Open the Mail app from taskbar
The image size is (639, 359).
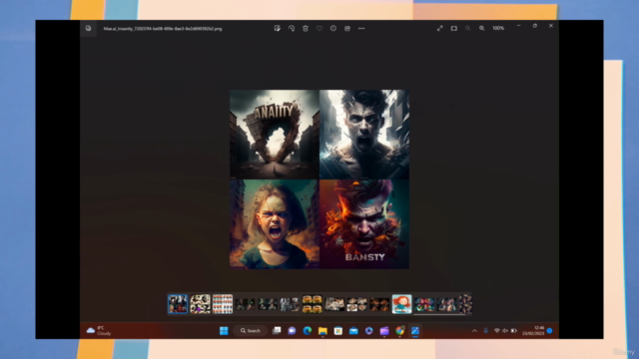pyautogui.click(x=353, y=330)
